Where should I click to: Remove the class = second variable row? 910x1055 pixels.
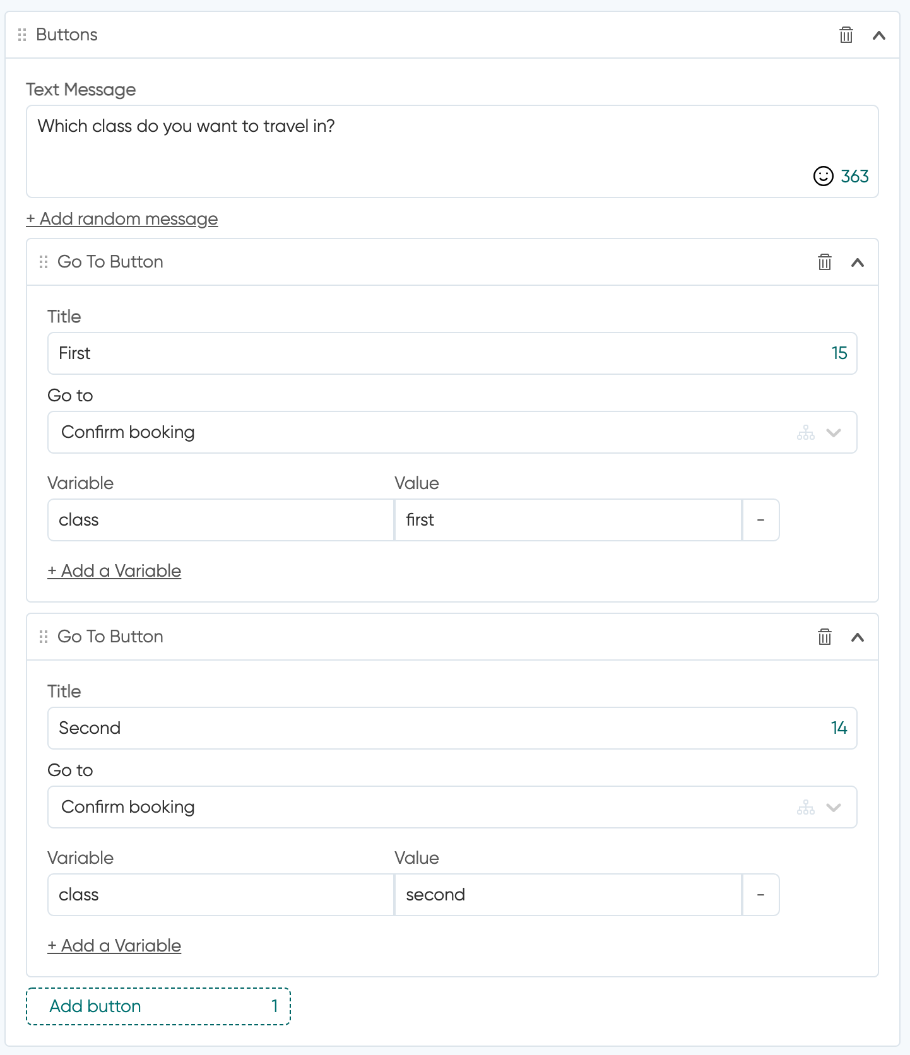[760, 895]
